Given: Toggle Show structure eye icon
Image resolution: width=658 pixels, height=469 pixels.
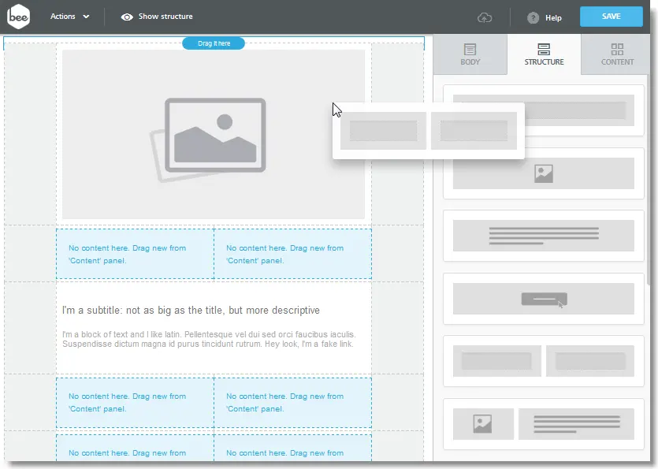Looking at the screenshot, I should [x=127, y=17].
